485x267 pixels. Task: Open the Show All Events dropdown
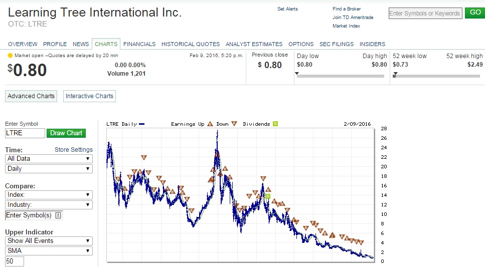click(x=49, y=241)
